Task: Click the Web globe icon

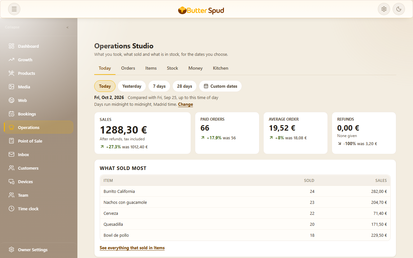Action: click(12, 100)
